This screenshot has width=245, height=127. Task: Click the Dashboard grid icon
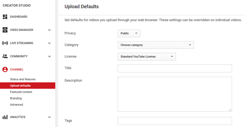point(5,17)
